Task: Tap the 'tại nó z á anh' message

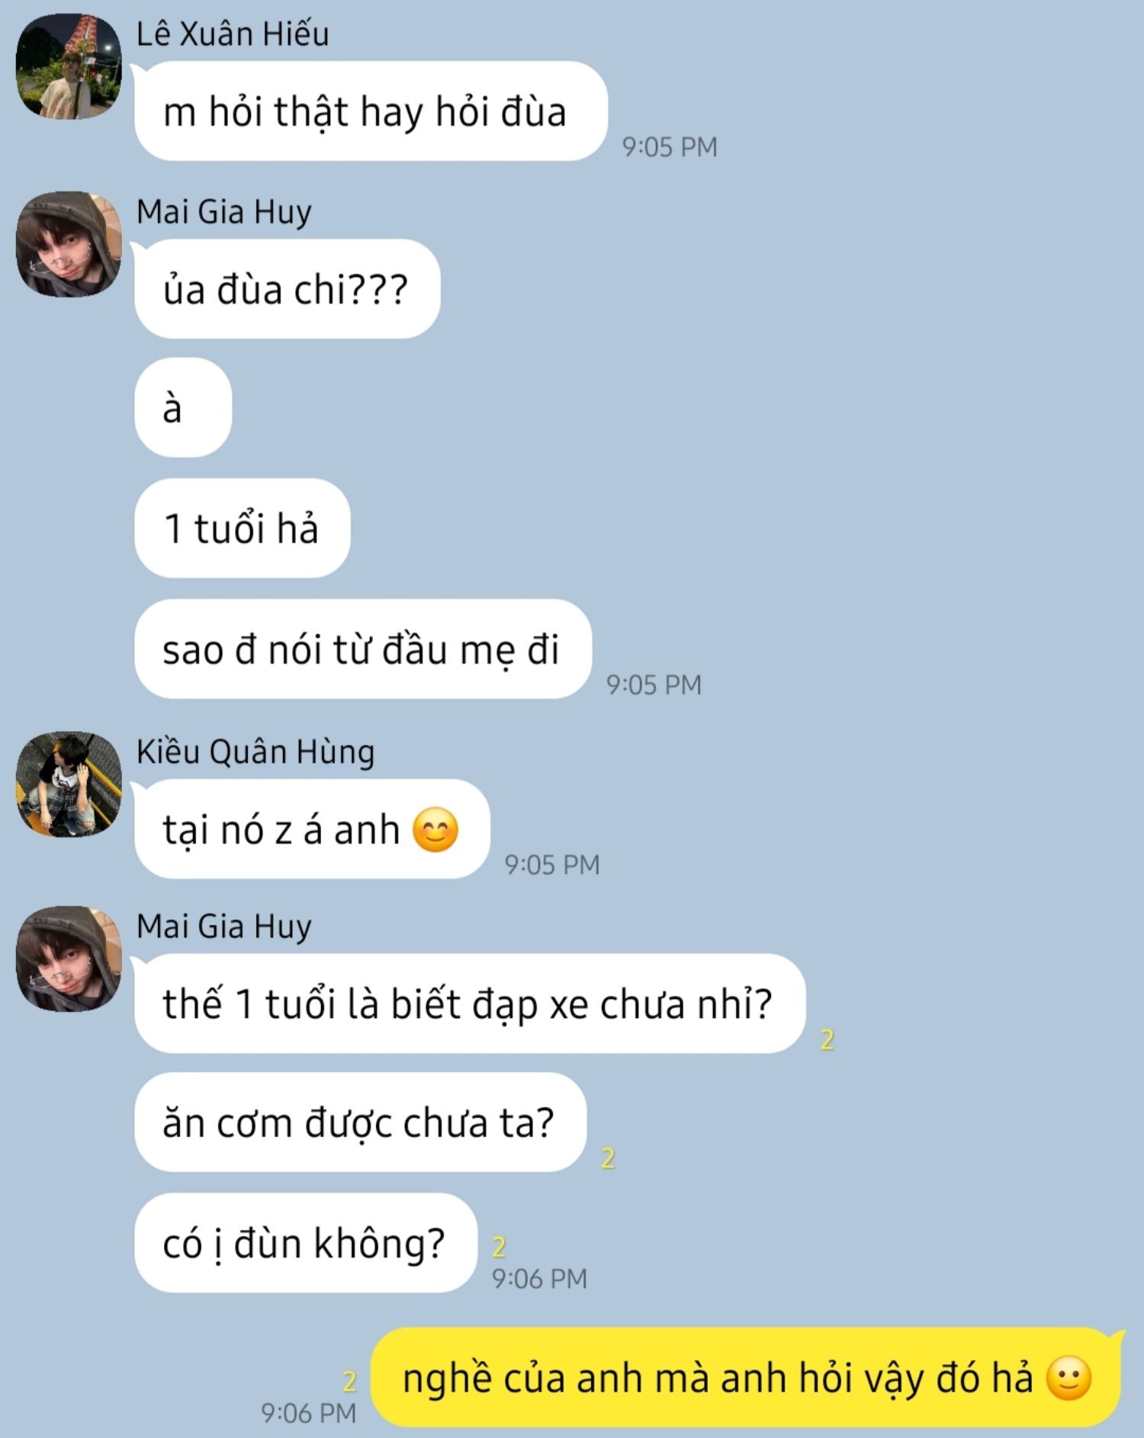Action: point(312,829)
